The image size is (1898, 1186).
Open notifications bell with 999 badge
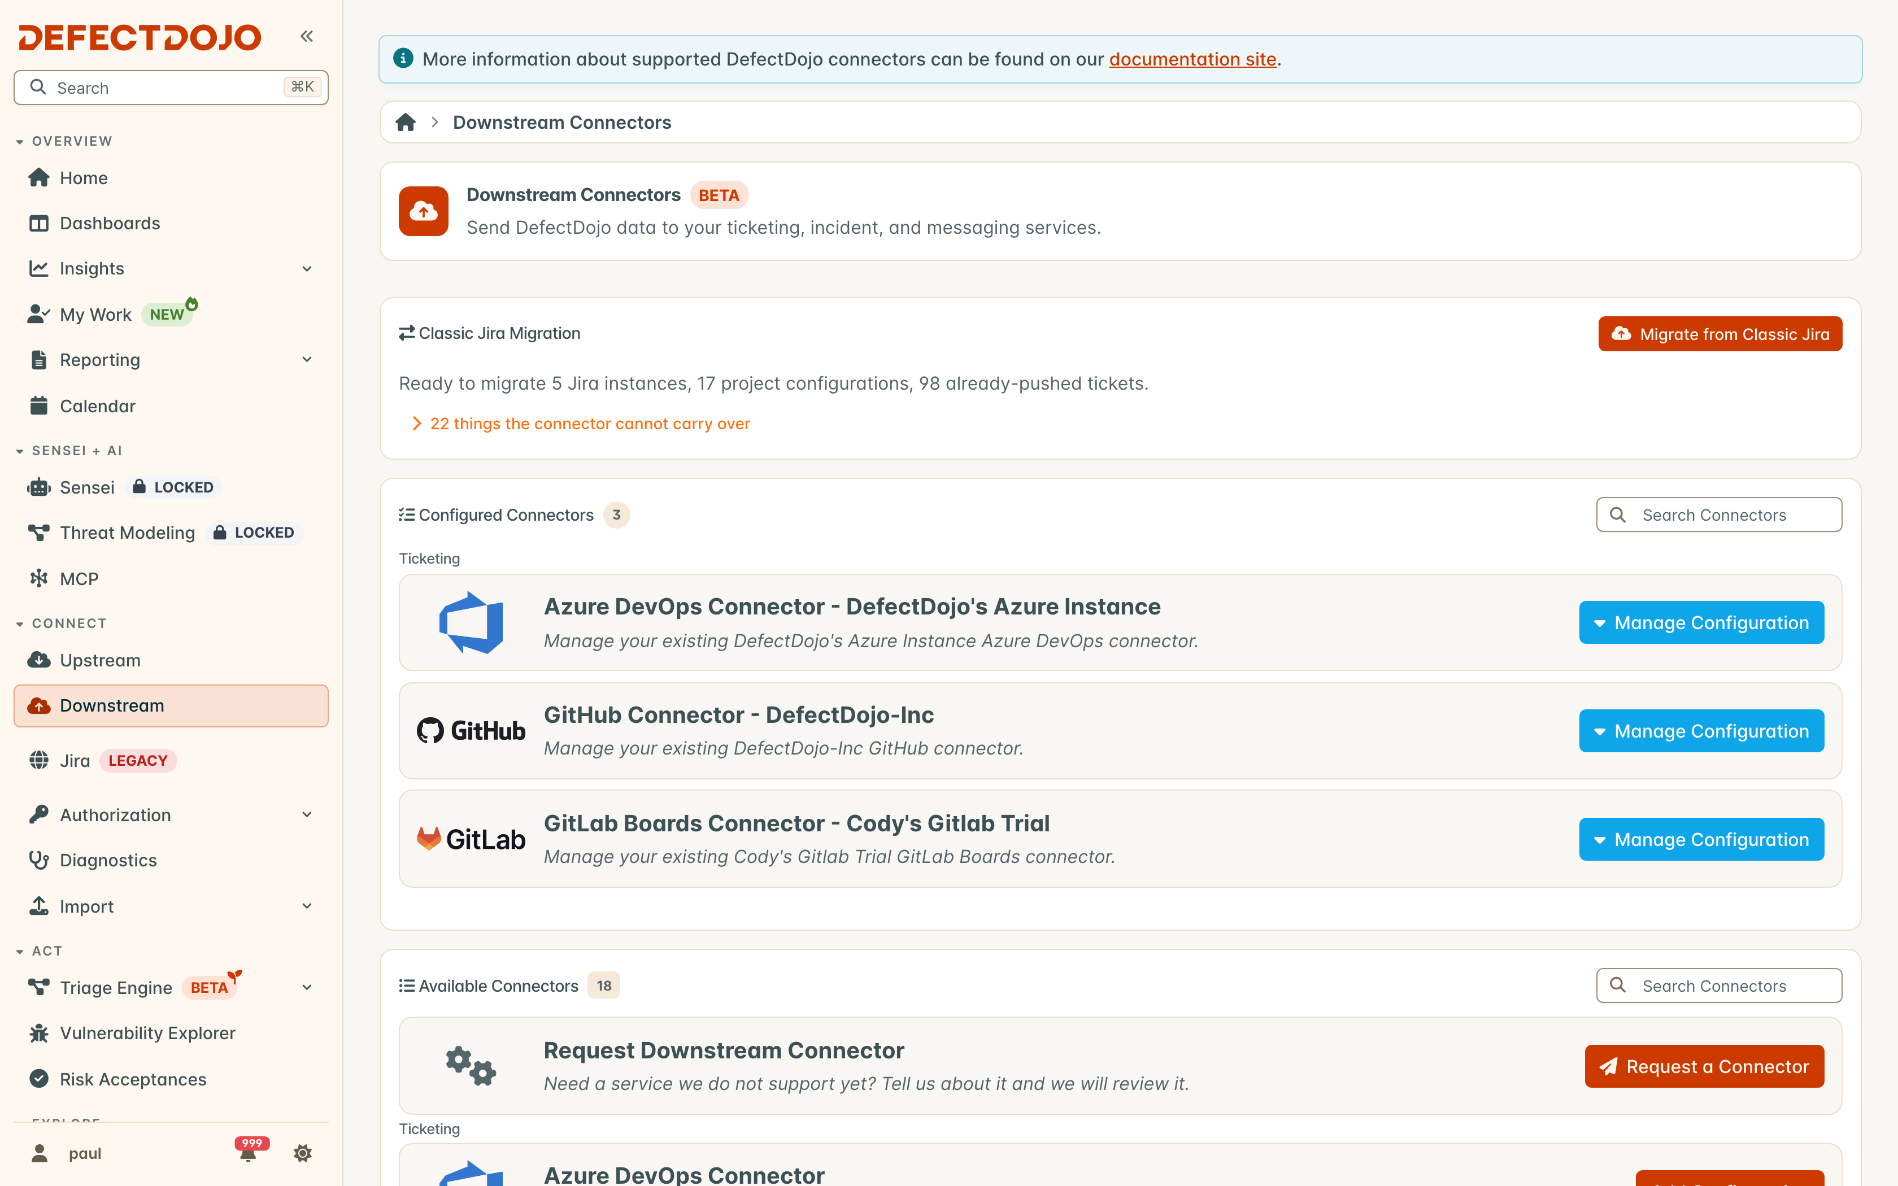coord(250,1152)
